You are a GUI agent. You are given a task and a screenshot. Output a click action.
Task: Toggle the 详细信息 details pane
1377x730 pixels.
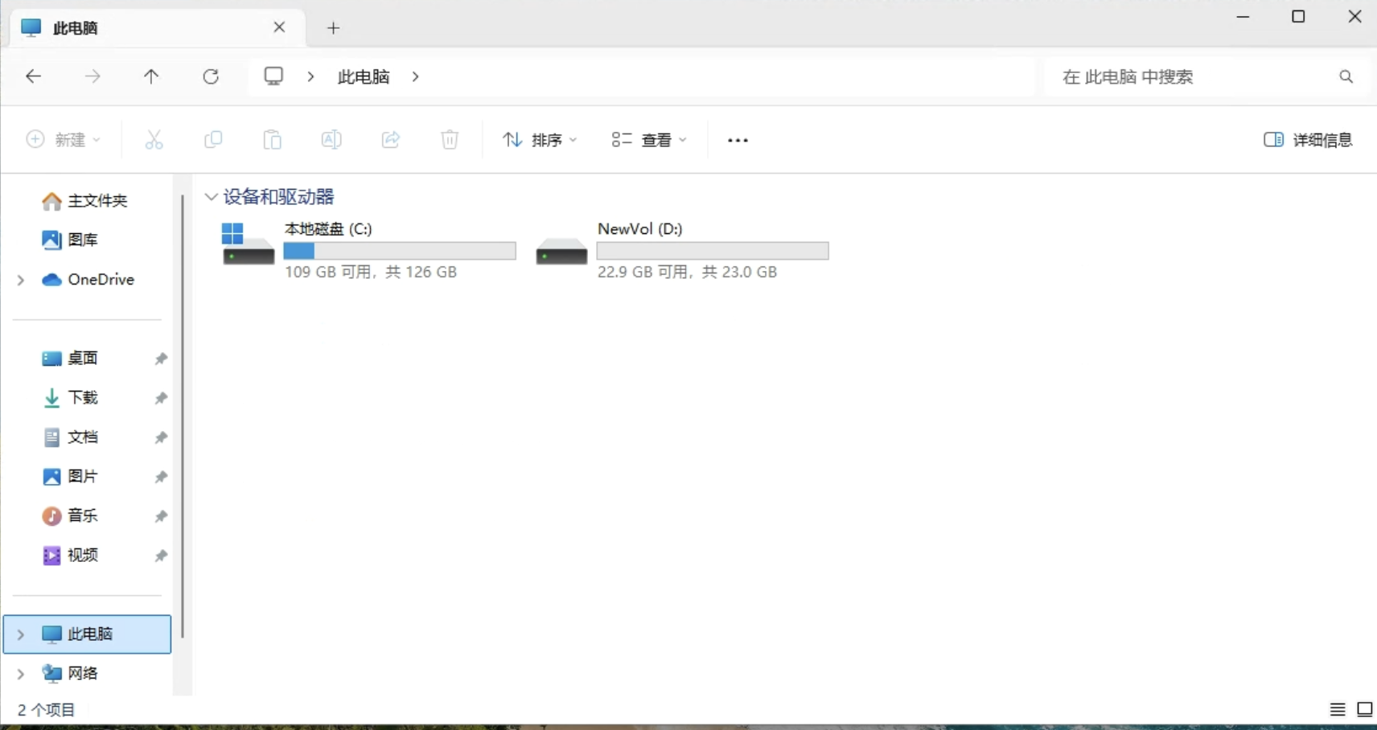1308,140
